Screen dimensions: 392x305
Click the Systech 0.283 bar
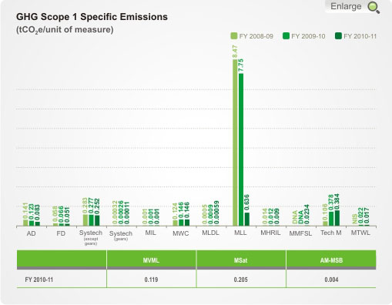point(85,220)
